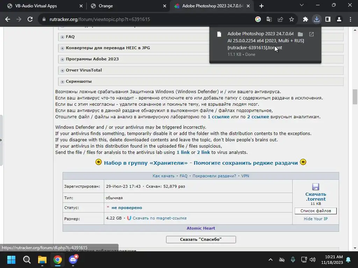
Task: Open FAQ link in download table
Action: [184, 176]
